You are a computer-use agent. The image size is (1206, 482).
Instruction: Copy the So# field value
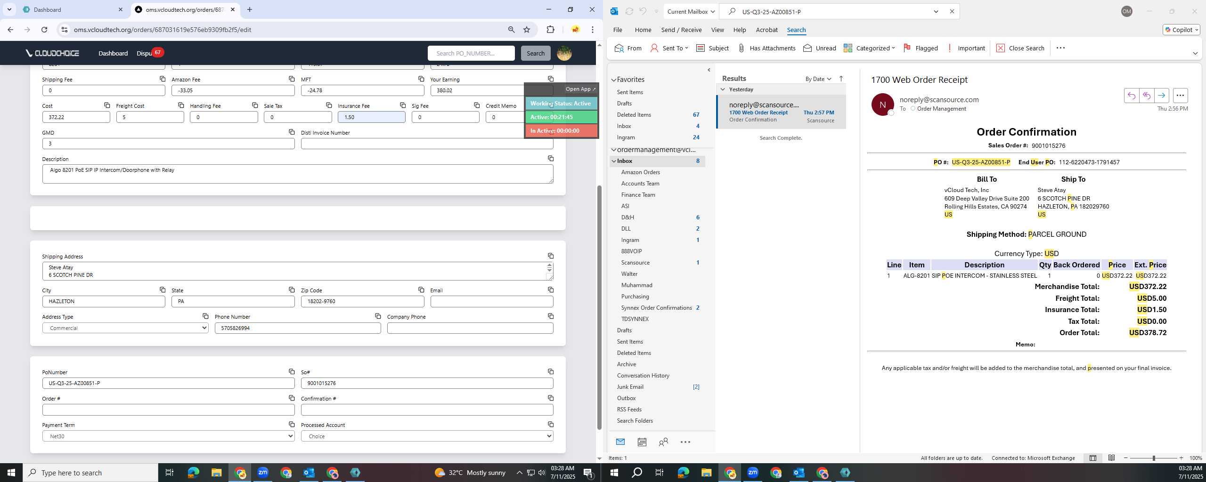pyautogui.click(x=550, y=371)
